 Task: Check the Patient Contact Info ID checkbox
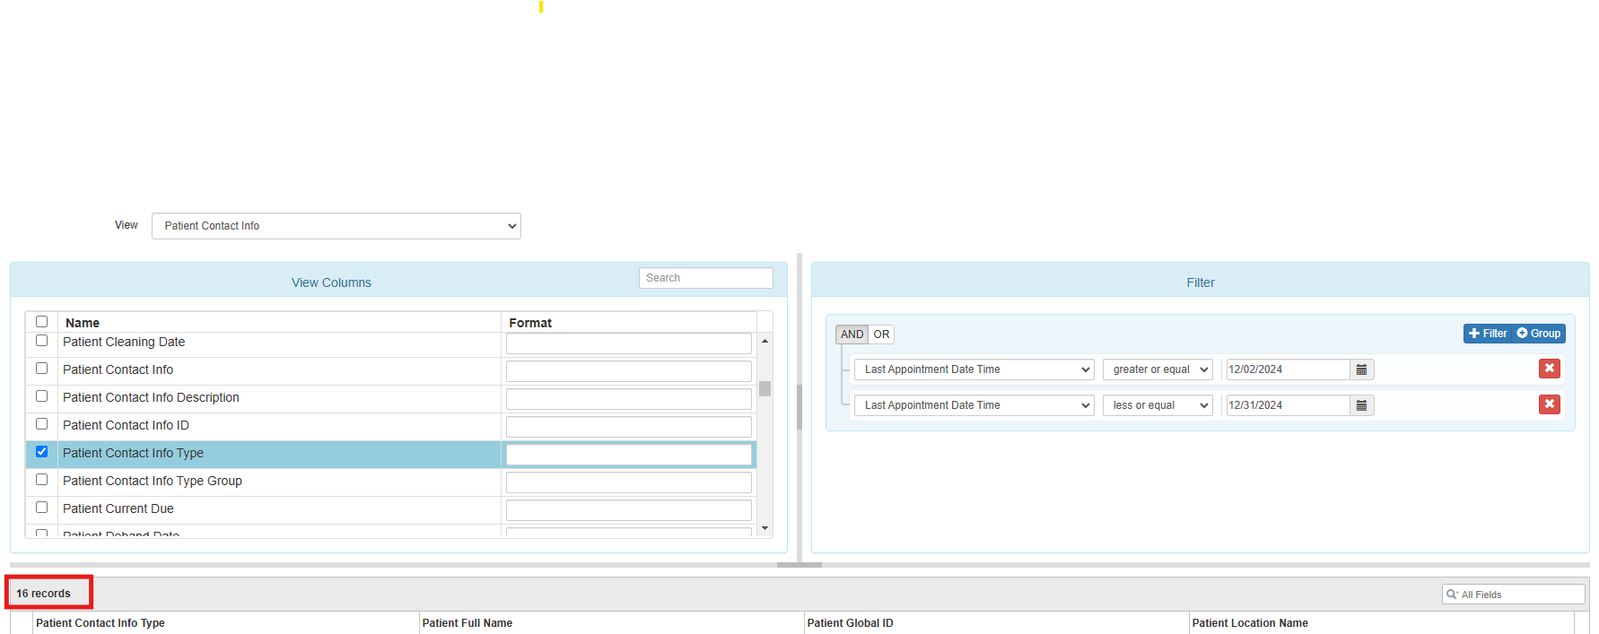[41, 424]
